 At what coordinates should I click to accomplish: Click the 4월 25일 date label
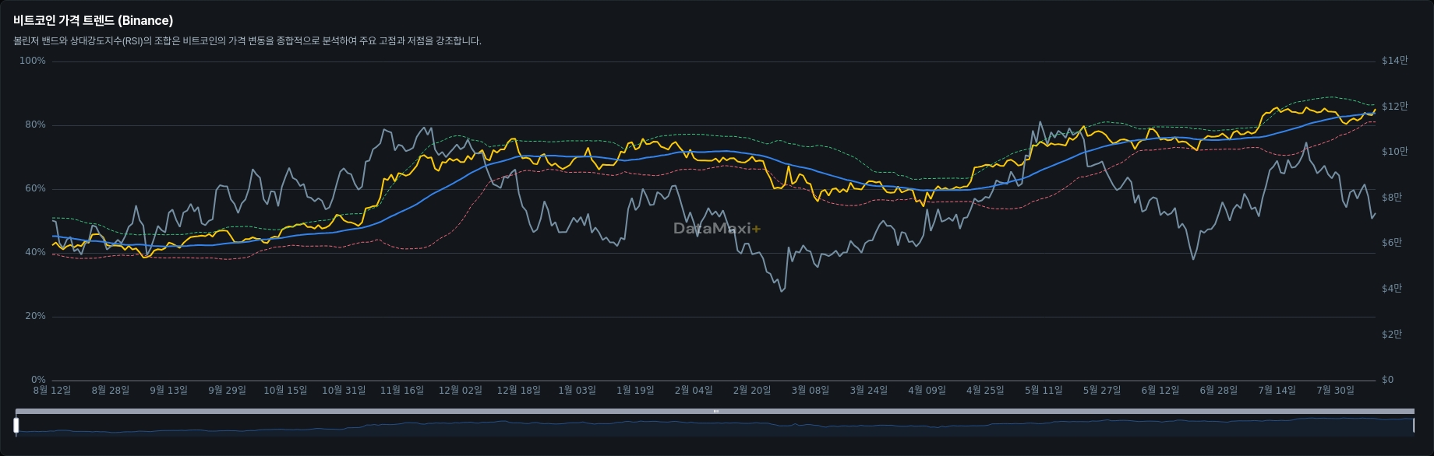985,391
